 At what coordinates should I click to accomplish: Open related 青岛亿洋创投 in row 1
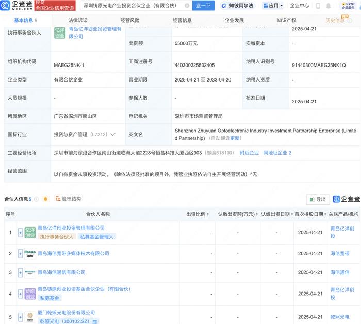pos(342,232)
